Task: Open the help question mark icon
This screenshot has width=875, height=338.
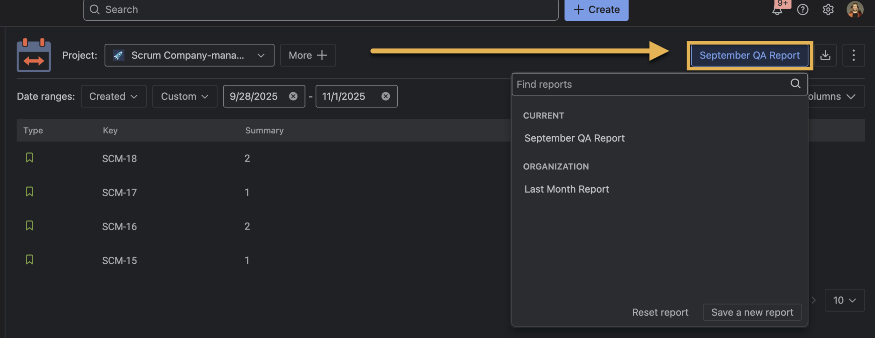Action: point(802,10)
